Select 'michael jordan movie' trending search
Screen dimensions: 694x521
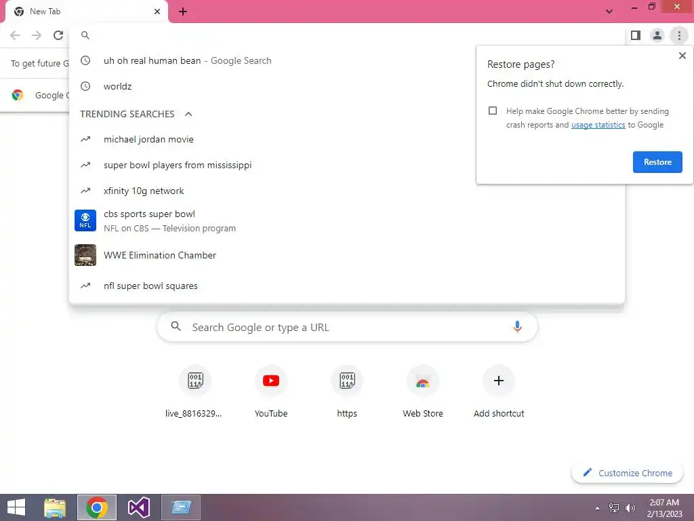[x=347, y=139]
